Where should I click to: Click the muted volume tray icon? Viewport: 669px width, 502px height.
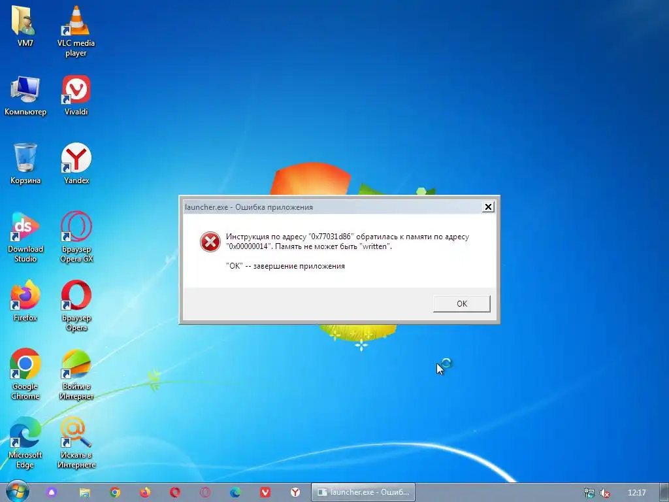604,493
